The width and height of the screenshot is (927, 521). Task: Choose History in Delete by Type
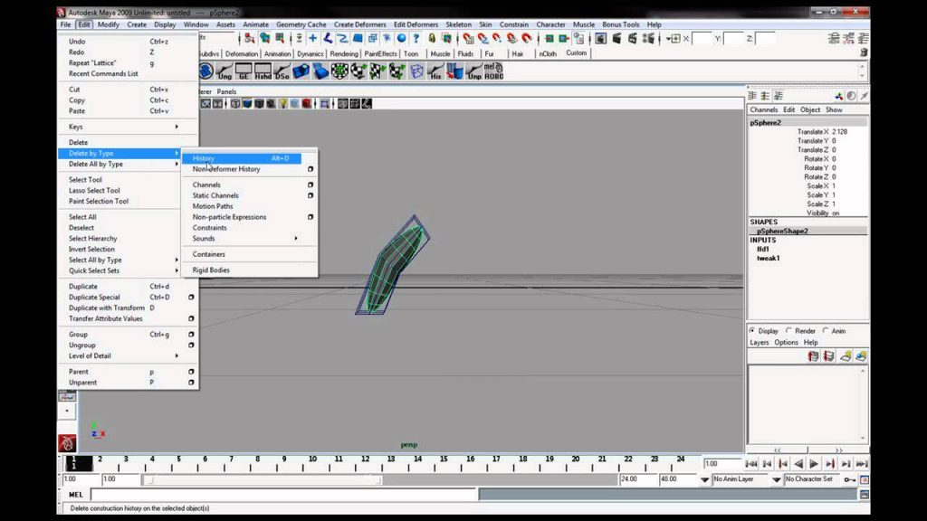[242, 158]
